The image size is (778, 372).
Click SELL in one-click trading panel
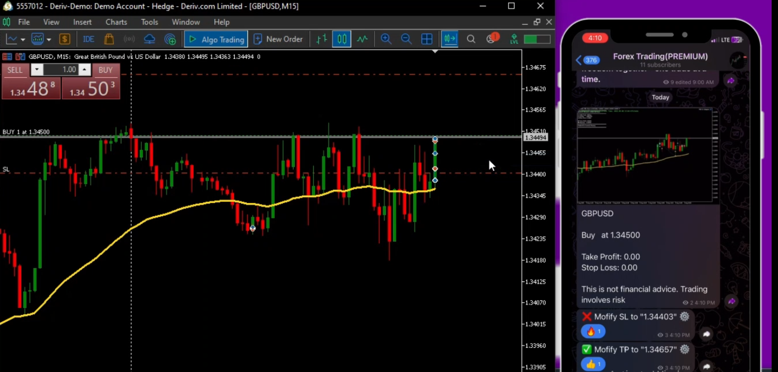click(15, 70)
